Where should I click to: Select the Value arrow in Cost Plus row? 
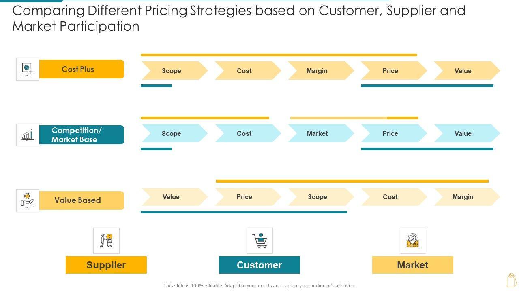(x=463, y=71)
